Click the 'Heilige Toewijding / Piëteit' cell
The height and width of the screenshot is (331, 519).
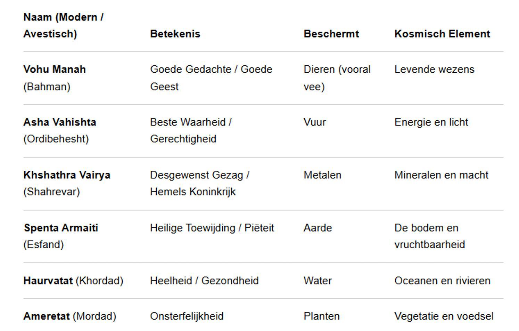[x=212, y=228]
